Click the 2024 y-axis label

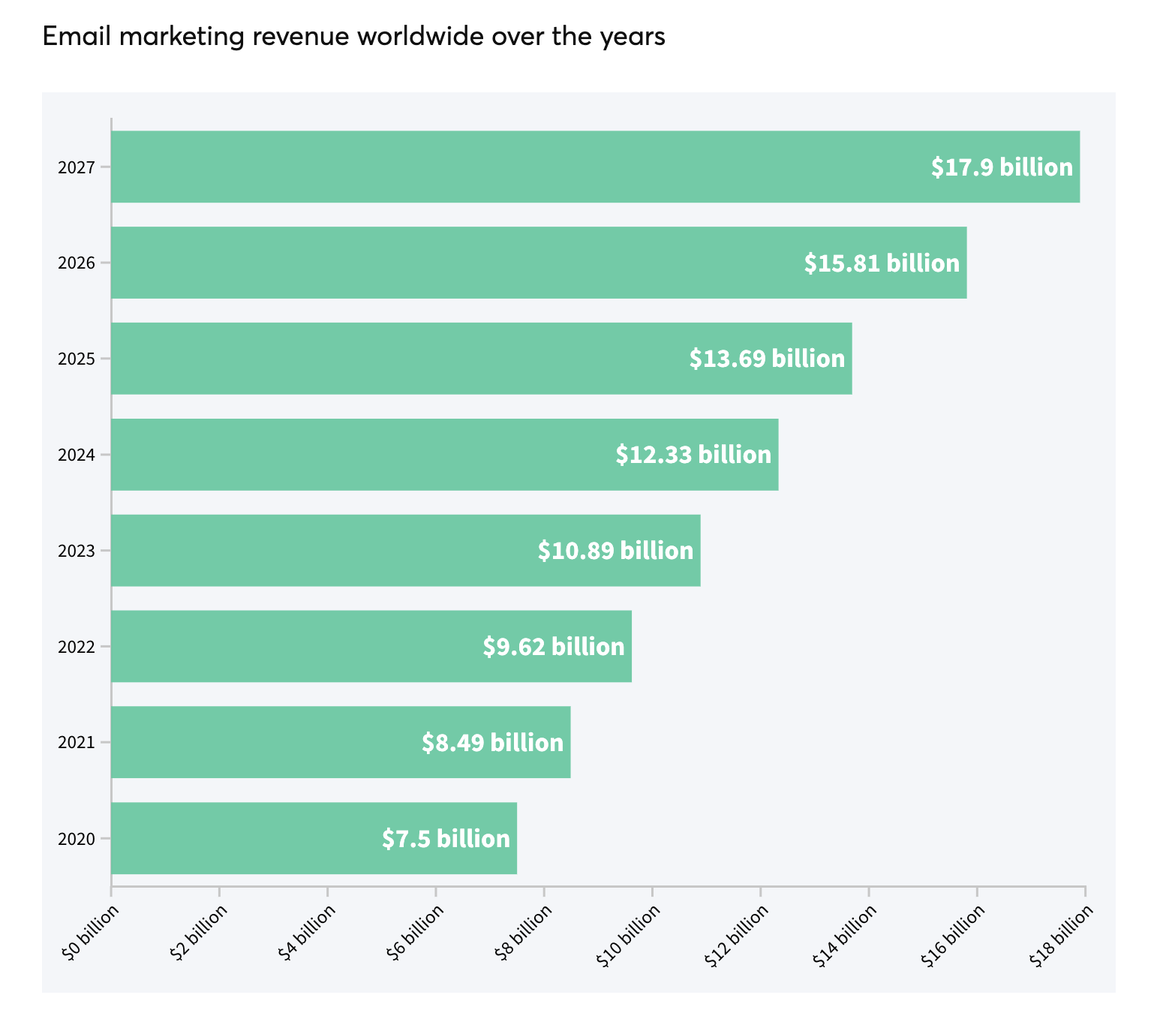77,455
